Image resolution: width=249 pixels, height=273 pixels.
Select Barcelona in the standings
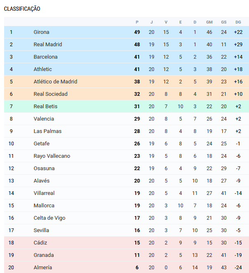[45, 57]
